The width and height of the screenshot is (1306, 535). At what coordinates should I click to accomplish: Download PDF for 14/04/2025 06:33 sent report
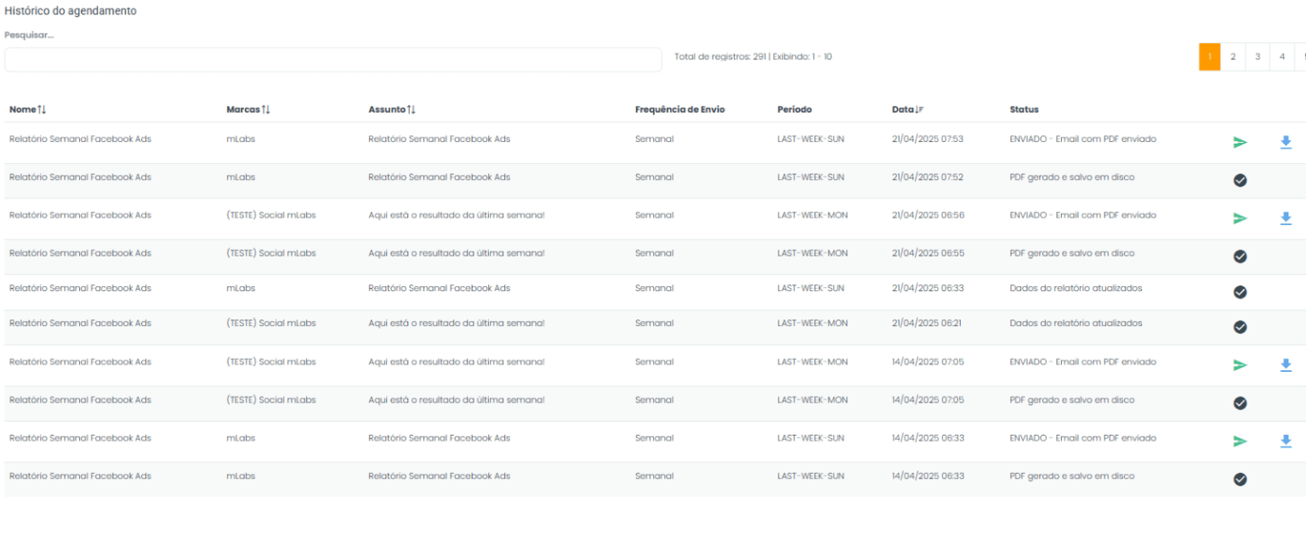tap(1286, 442)
